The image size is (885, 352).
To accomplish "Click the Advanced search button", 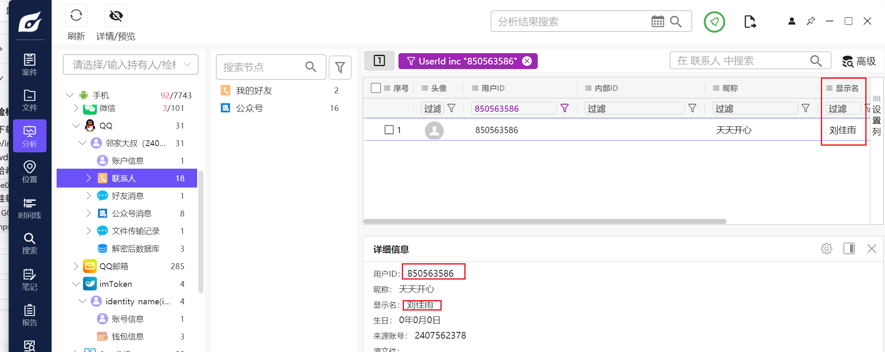I will tap(859, 61).
